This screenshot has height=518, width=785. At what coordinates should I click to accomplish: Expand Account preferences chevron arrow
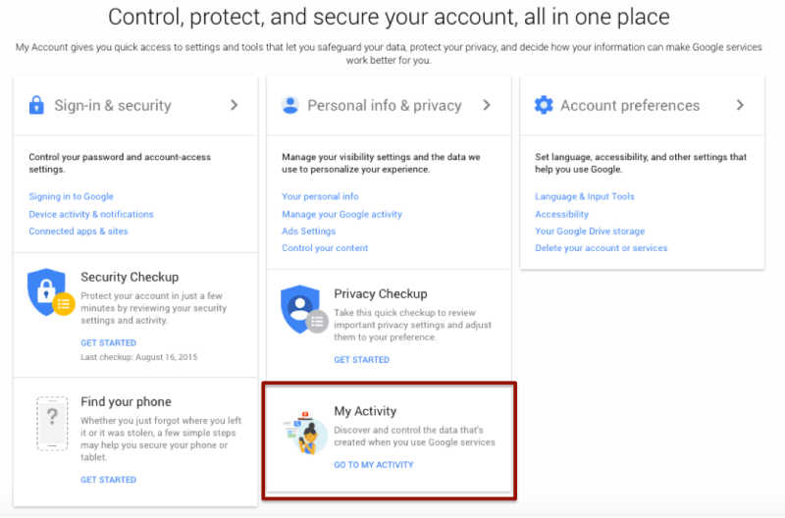point(740,105)
